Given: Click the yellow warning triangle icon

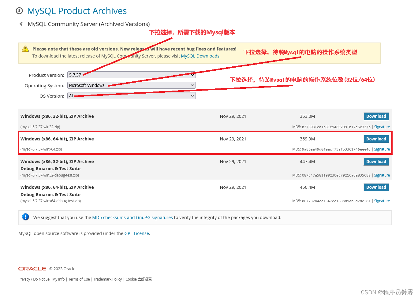Looking at the screenshot, I should 25,49.
